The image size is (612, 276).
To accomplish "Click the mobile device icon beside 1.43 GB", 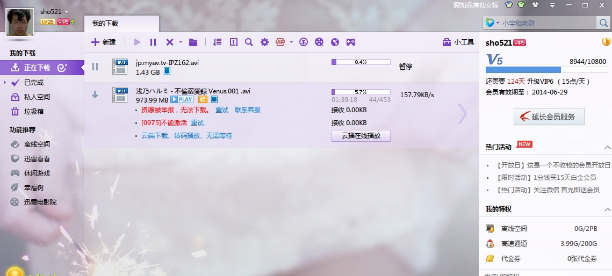I will 167,71.
